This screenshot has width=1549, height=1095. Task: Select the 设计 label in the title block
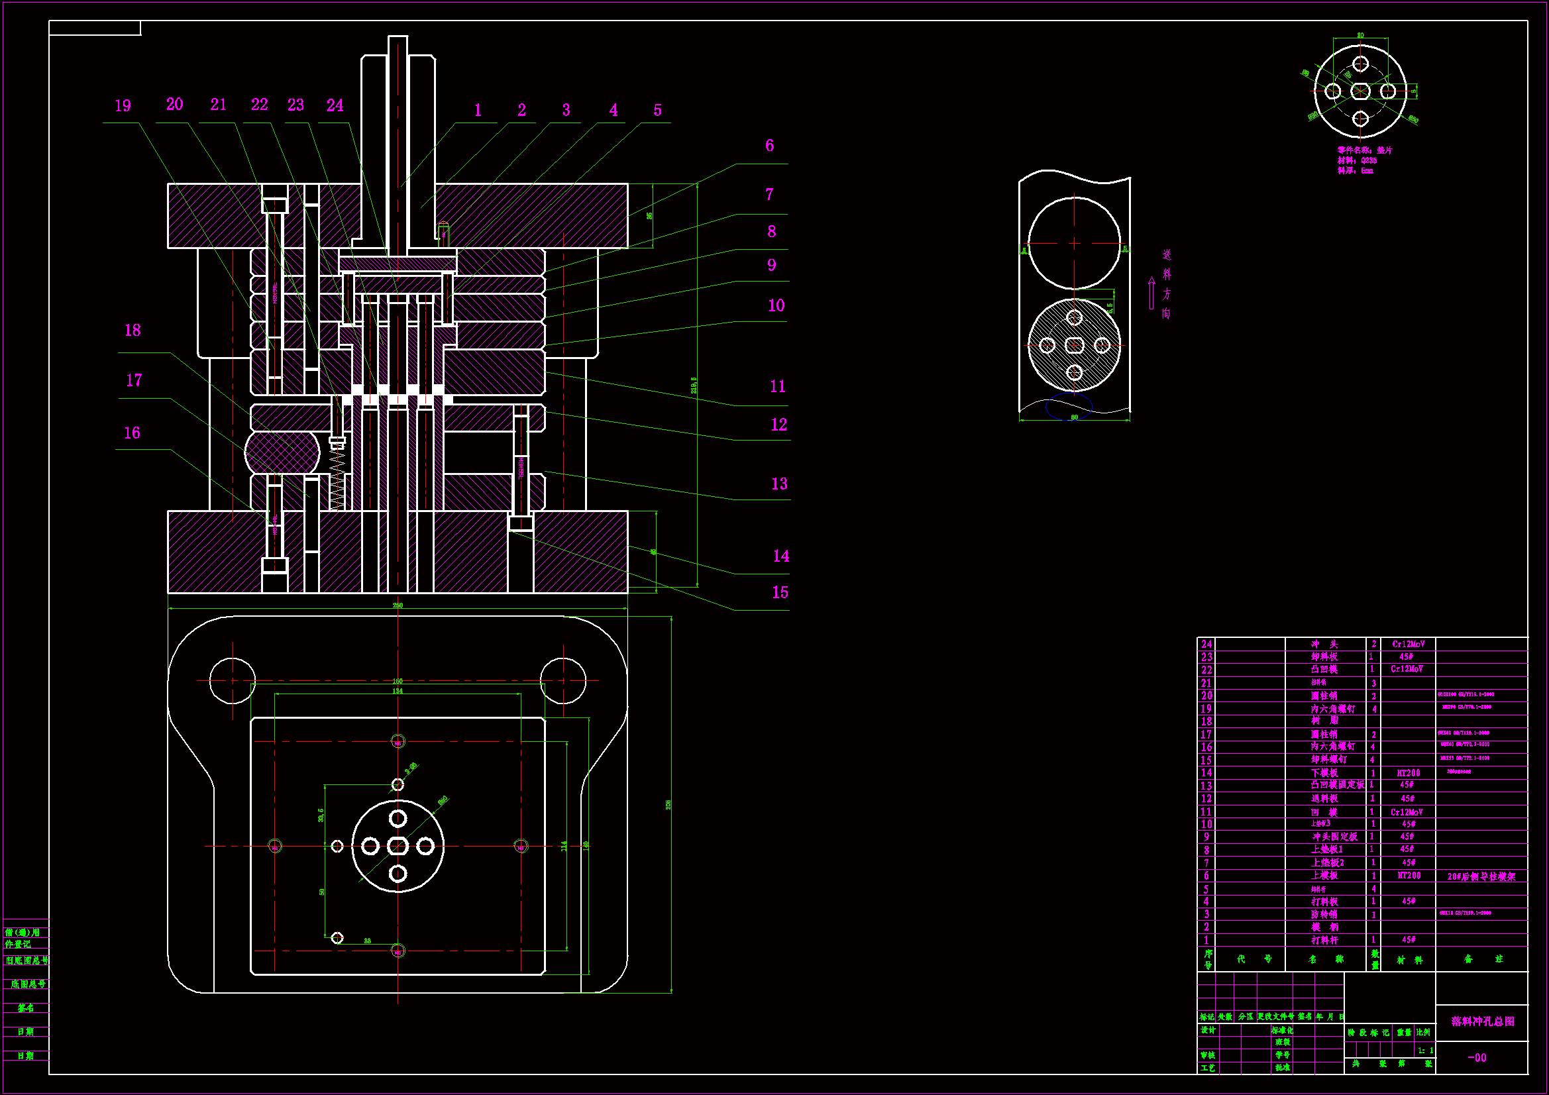coord(1207,1029)
